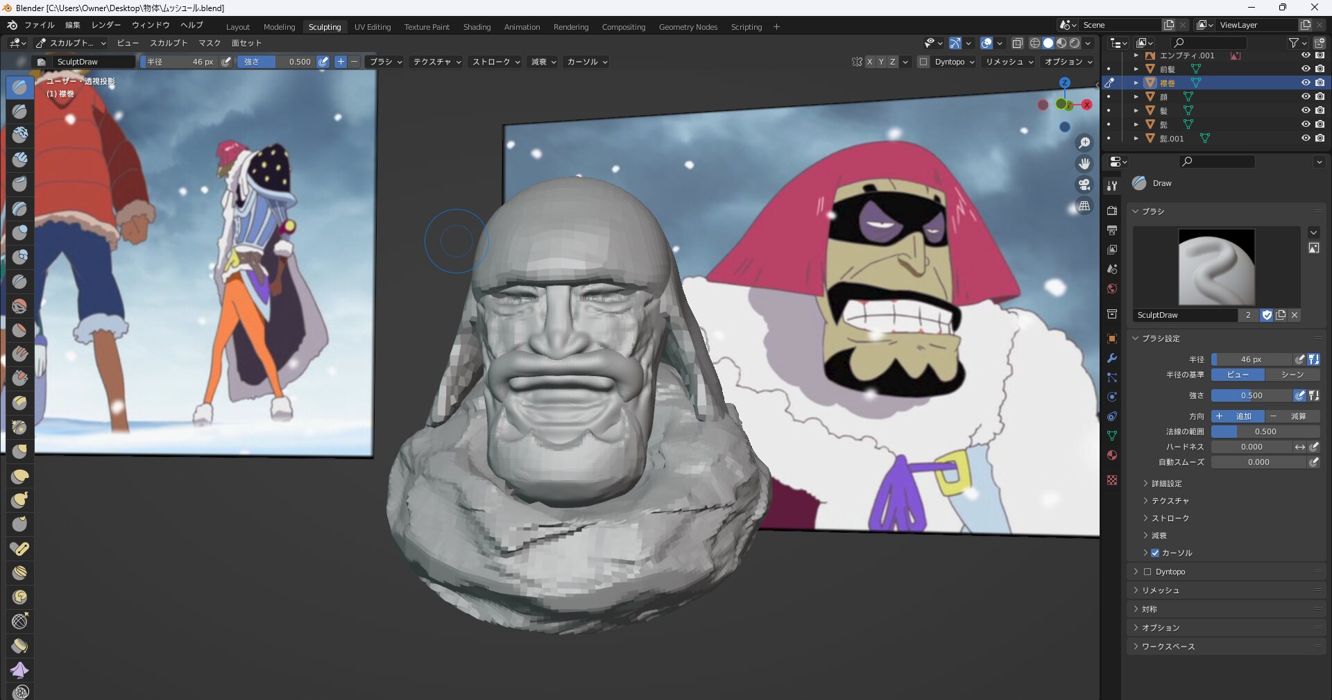Open the レンダー menu
The width and height of the screenshot is (1332, 700).
106,25
